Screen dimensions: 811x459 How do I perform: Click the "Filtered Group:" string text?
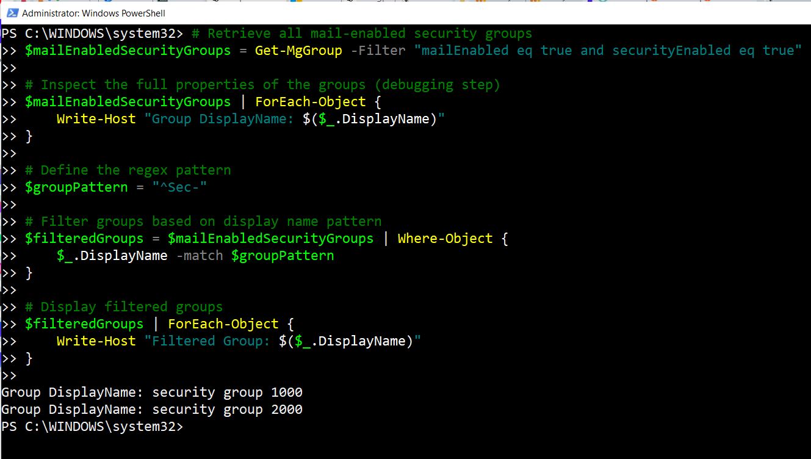[207, 341]
